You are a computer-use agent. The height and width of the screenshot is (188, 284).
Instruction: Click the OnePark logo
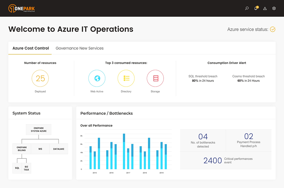point(22,9)
